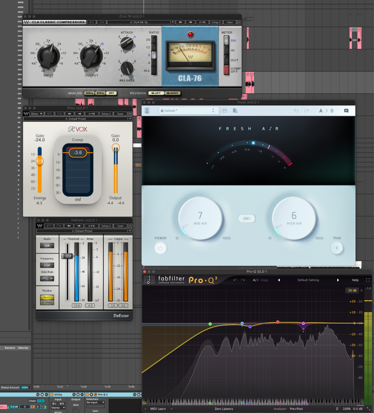Image resolution: width=374 pixels, height=413 pixels.
Task: Open the RVox Skins dropdown
Action: 36,114
